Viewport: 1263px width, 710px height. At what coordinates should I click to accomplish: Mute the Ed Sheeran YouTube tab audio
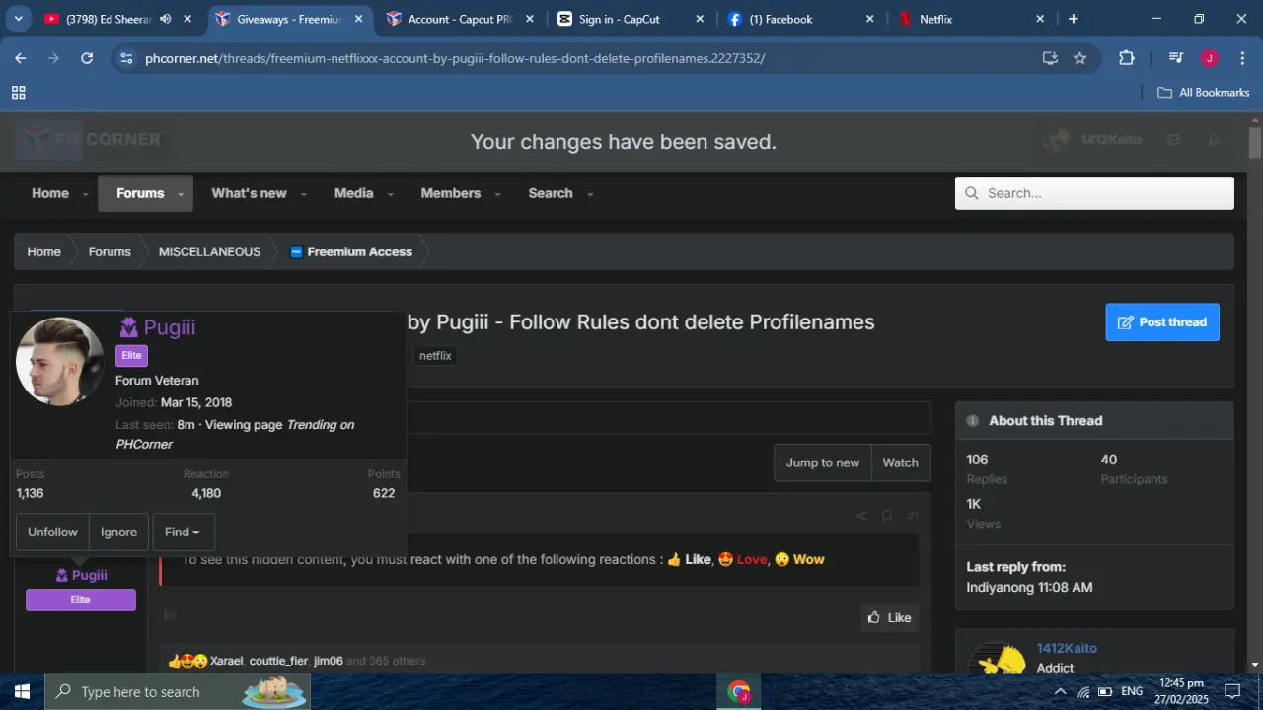coord(165,19)
